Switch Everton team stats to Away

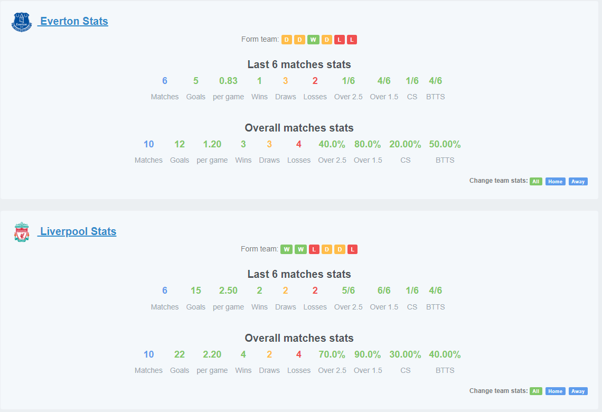pos(578,182)
